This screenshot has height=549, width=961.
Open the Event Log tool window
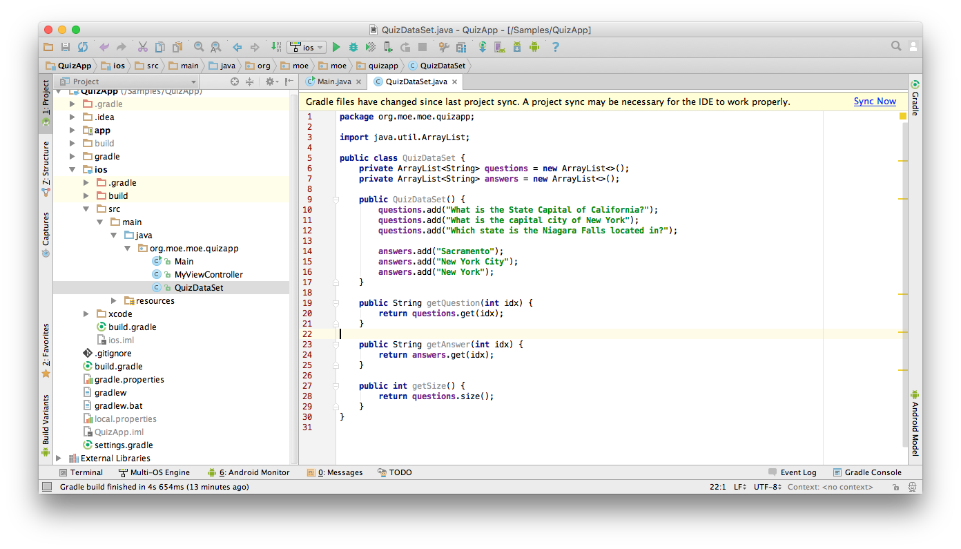click(793, 472)
